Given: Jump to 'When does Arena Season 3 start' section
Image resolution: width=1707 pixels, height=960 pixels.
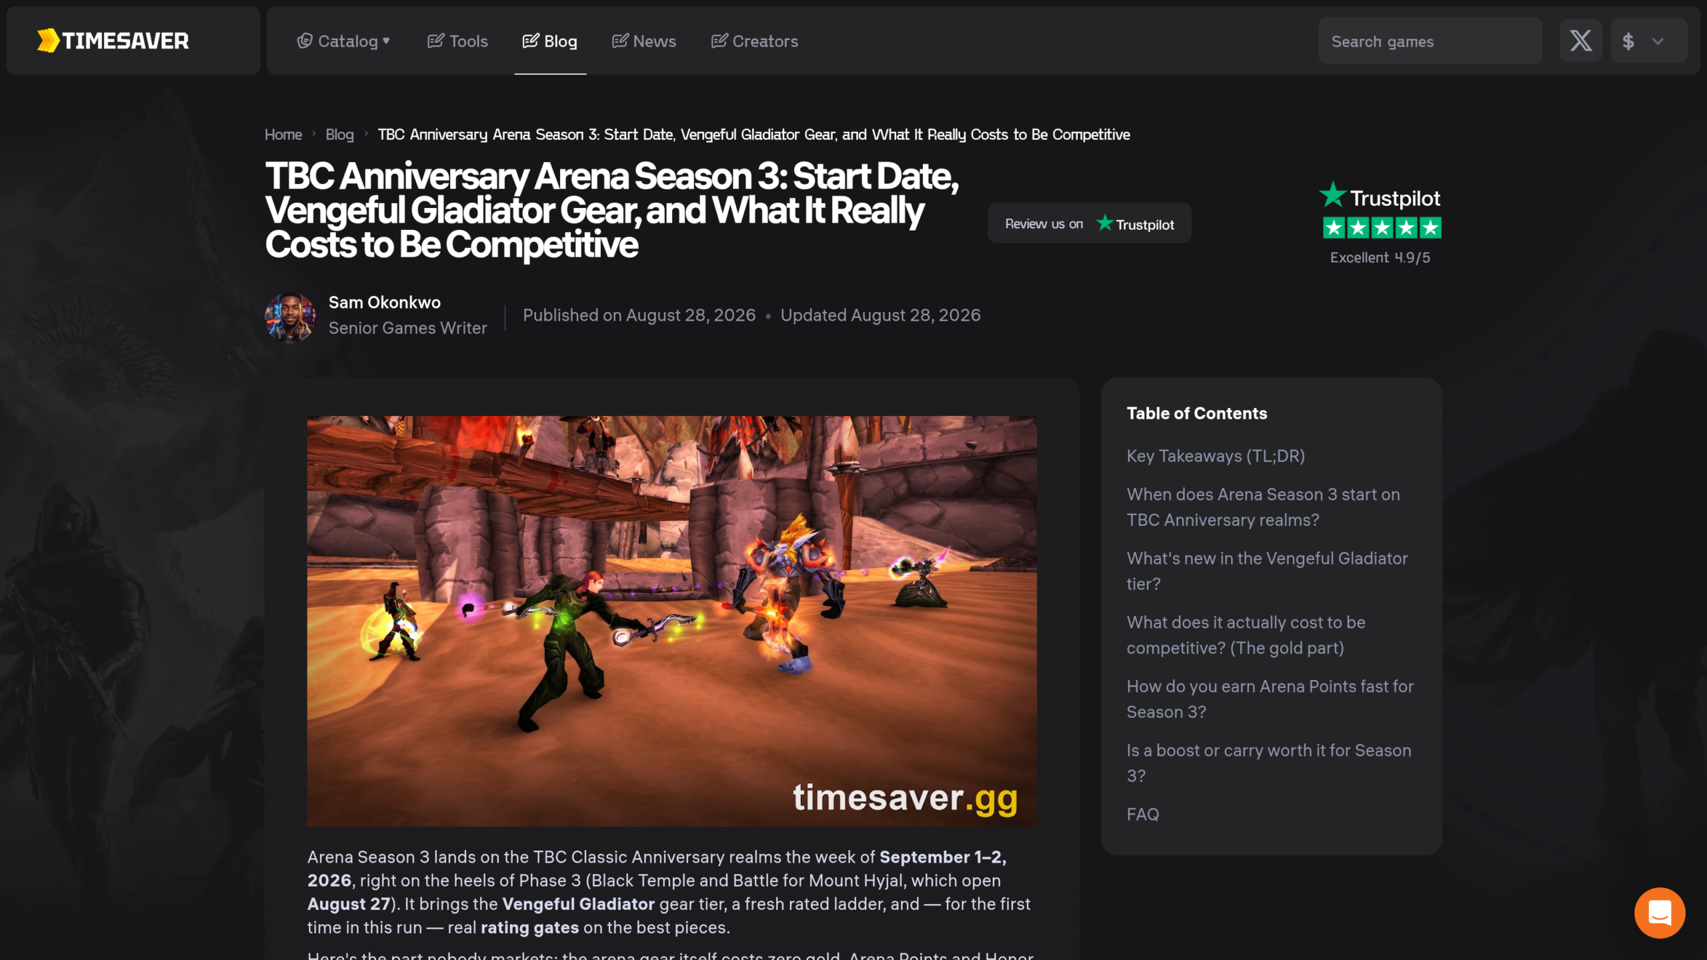Looking at the screenshot, I should [1264, 507].
